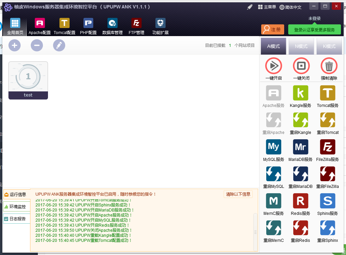Image resolution: width=346 pixels, height=255 pixels.
Task: Open 数据库管理 database management
Action: 112,26
